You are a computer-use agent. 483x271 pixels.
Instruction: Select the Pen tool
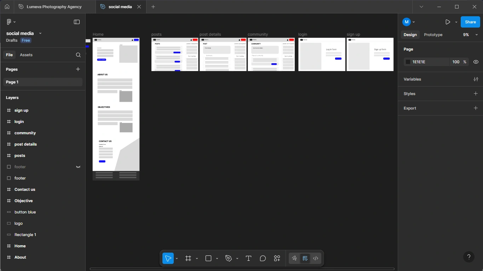pos(229,258)
